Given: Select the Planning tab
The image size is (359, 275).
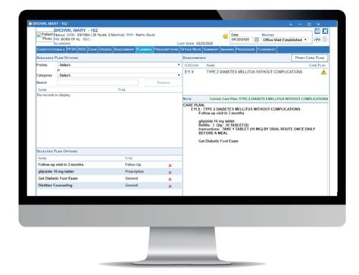Looking at the screenshot, I should 144,49.
